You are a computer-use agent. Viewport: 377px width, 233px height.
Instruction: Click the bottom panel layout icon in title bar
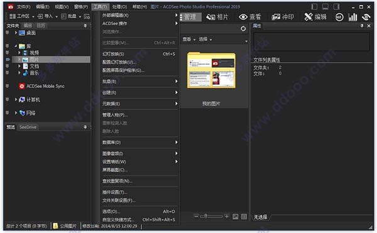click(x=325, y=7)
